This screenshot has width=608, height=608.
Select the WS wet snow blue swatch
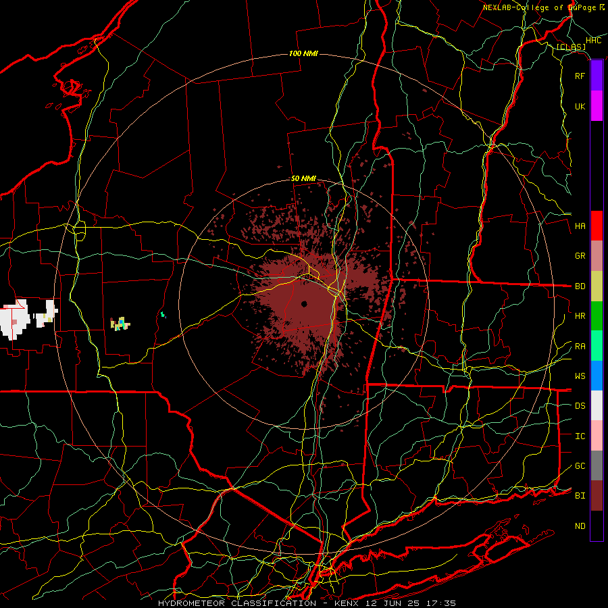[x=597, y=376]
